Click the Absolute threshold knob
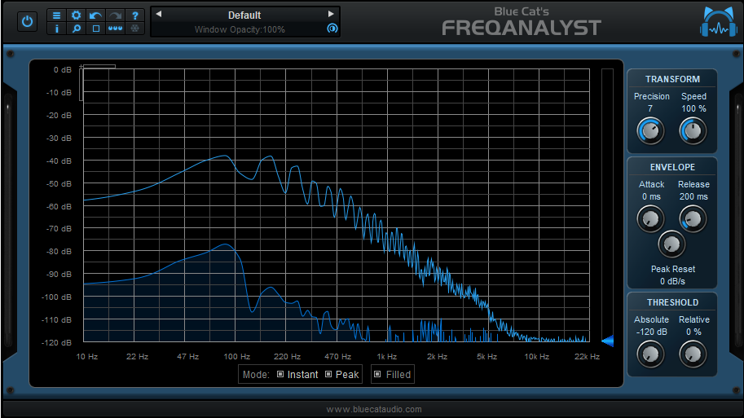Screen dimensions: 744x418 [x=650, y=354]
